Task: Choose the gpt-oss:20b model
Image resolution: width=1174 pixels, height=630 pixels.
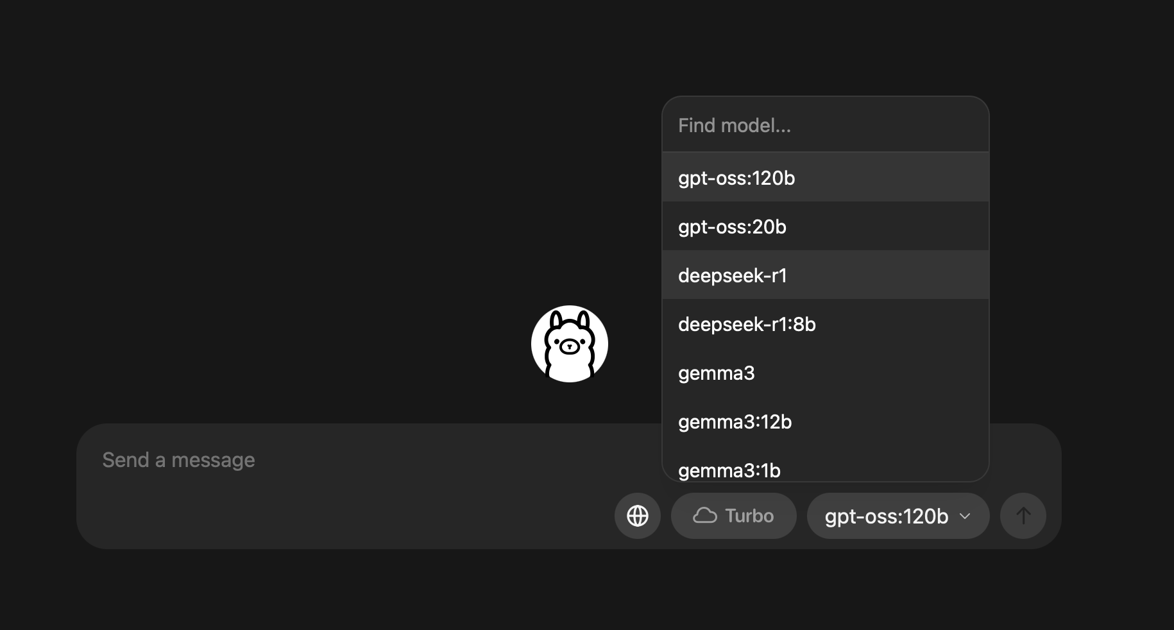Action: (826, 226)
